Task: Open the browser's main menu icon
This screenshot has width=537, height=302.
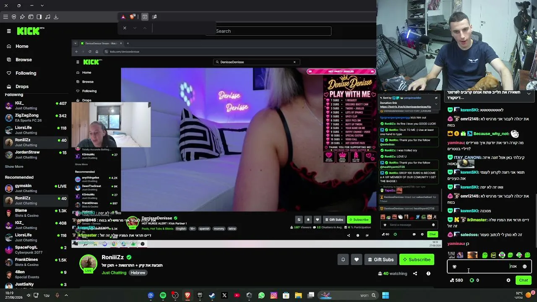Action: pyautogui.click(x=5, y=17)
